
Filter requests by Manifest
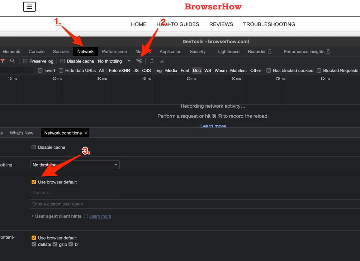tap(238, 71)
